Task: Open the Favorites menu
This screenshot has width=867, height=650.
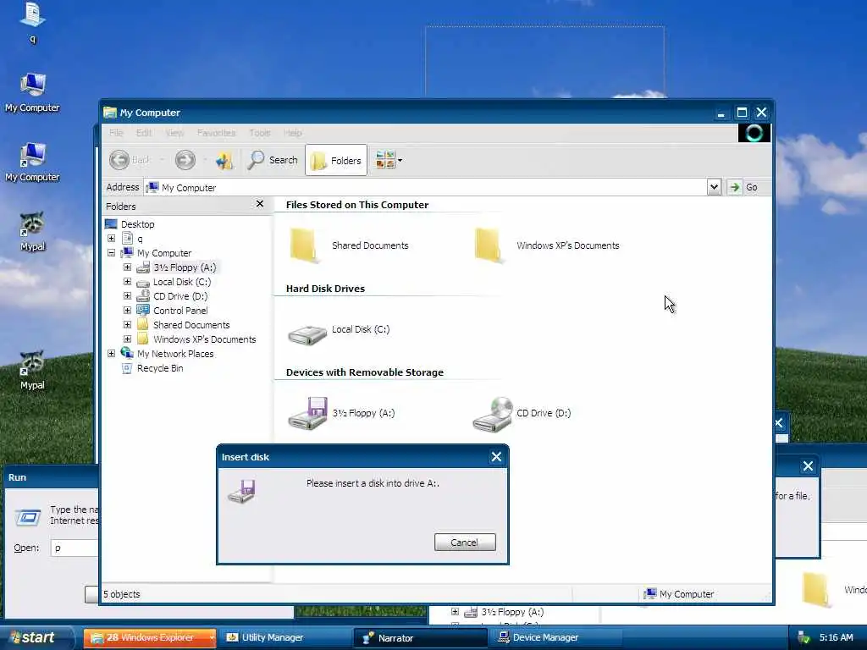Action: [216, 133]
